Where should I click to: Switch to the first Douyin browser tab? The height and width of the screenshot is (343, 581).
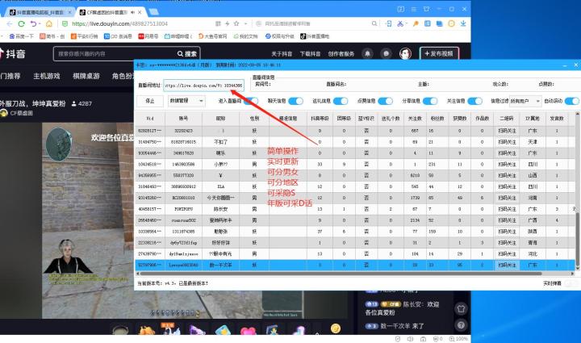39,12
